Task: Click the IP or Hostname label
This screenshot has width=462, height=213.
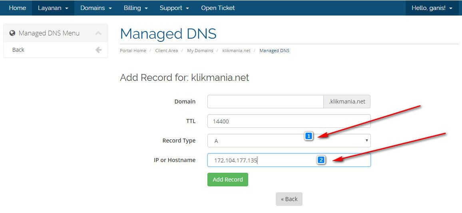Action: 174,160
